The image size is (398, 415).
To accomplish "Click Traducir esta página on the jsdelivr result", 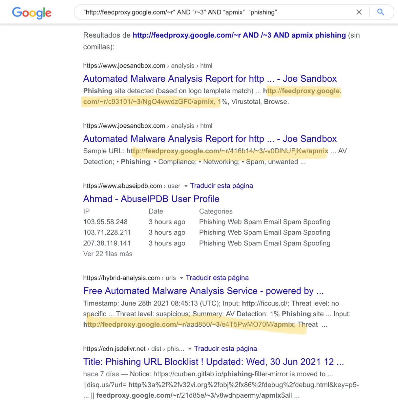I will pyautogui.click(x=225, y=349).
